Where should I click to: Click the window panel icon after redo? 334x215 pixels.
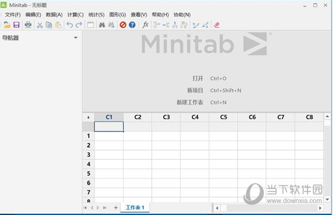coord(90,25)
